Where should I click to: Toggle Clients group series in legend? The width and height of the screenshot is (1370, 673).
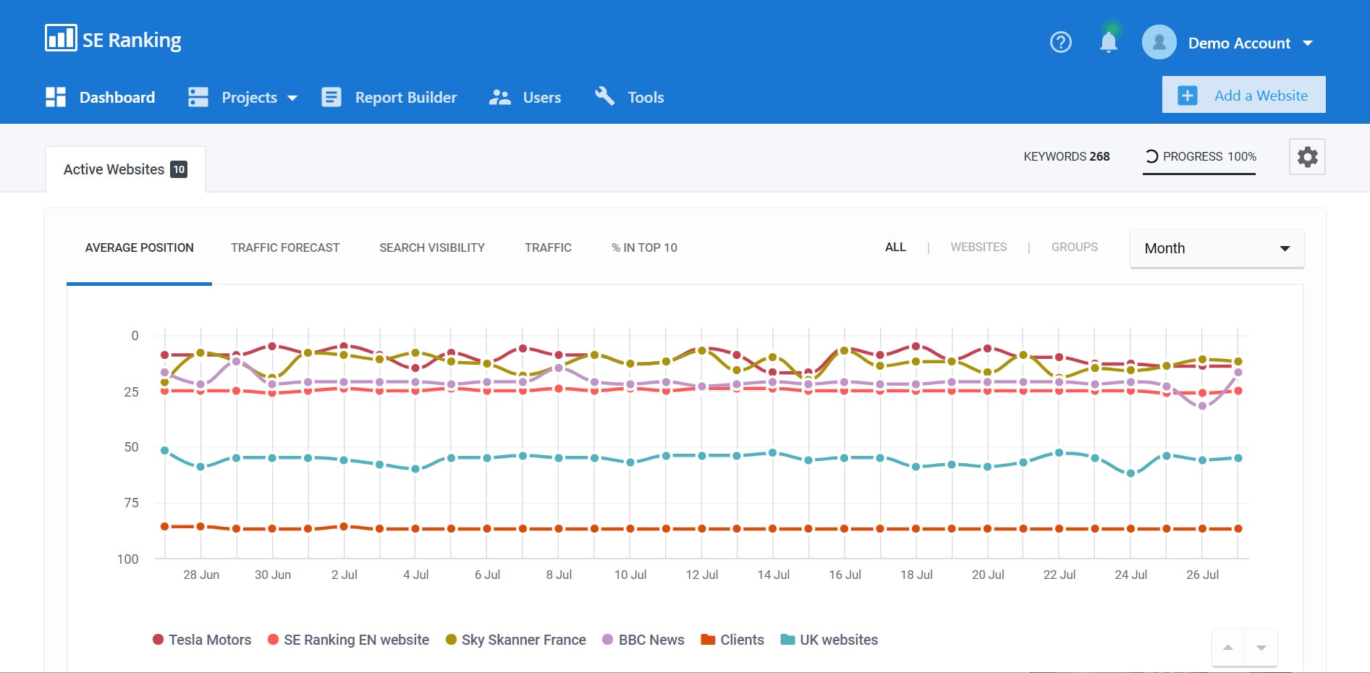click(x=732, y=640)
